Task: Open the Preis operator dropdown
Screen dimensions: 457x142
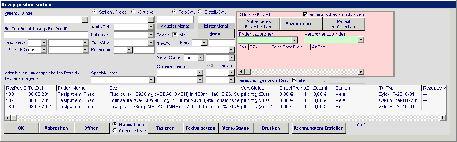Action: coord(204,43)
